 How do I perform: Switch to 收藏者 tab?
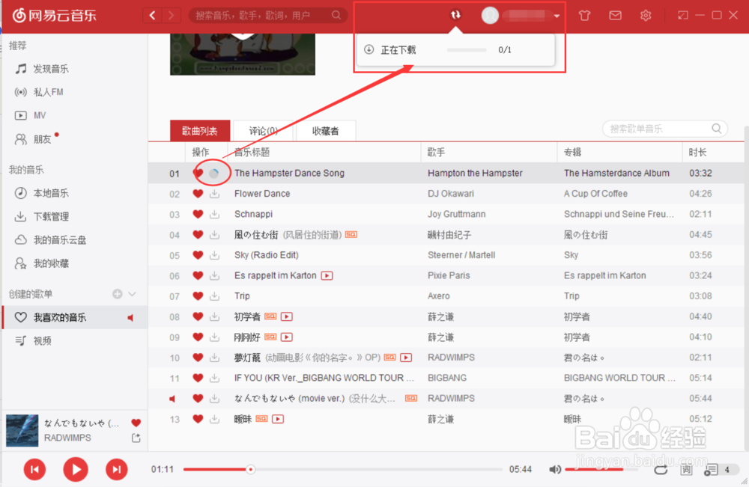(x=326, y=131)
